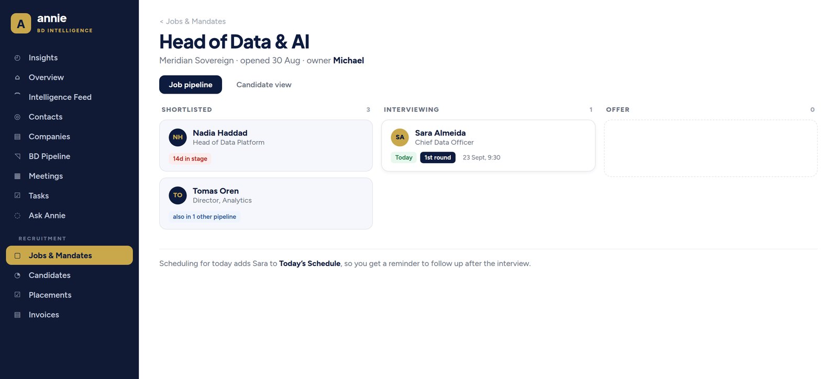Select the Job pipeline tab
Image resolution: width=838 pixels, height=379 pixels.
(x=191, y=85)
